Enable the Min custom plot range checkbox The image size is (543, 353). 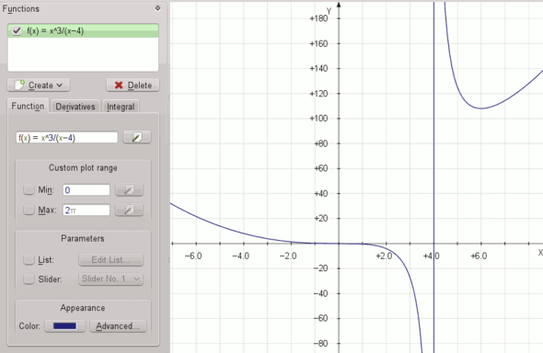[29, 189]
